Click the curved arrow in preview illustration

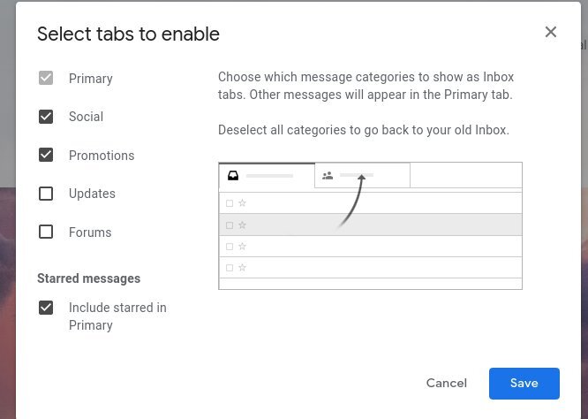pos(351,201)
